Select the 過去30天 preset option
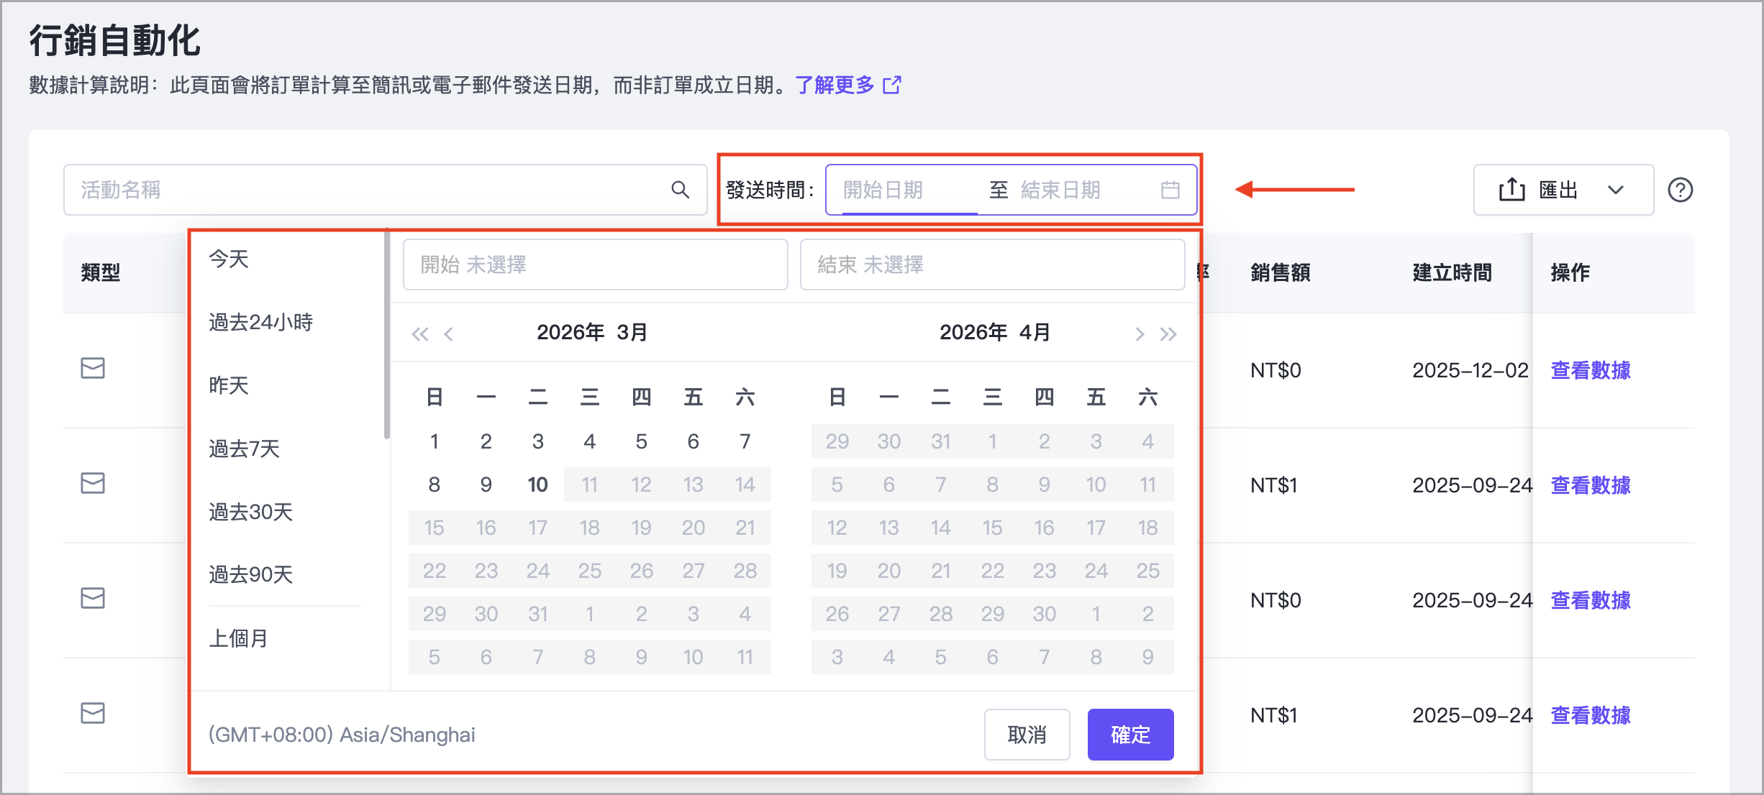Viewport: 1764px width, 795px height. (250, 511)
